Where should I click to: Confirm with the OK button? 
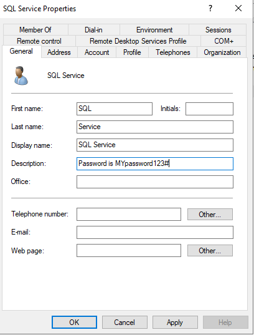tap(74, 322)
